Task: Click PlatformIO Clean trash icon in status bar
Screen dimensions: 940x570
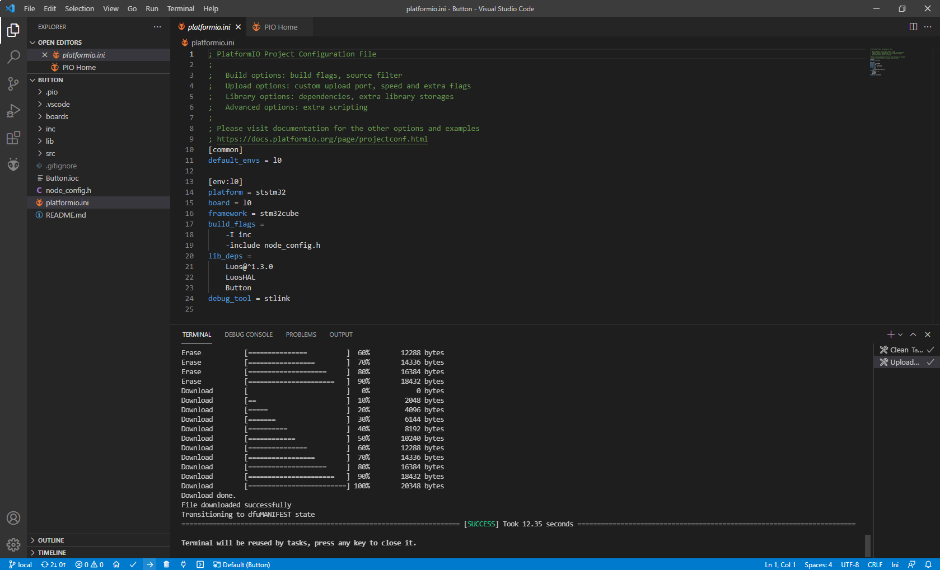Action: pyautogui.click(x=166, y=564)
